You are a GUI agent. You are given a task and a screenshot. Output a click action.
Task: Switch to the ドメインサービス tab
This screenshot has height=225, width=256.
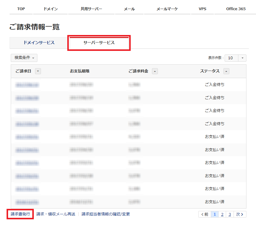pyautogui.click(x=39, y=43)
